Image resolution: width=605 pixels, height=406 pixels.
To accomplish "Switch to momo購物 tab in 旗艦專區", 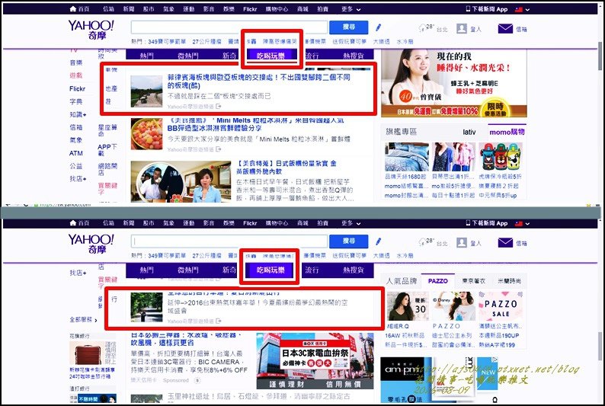I will (507, 132).
